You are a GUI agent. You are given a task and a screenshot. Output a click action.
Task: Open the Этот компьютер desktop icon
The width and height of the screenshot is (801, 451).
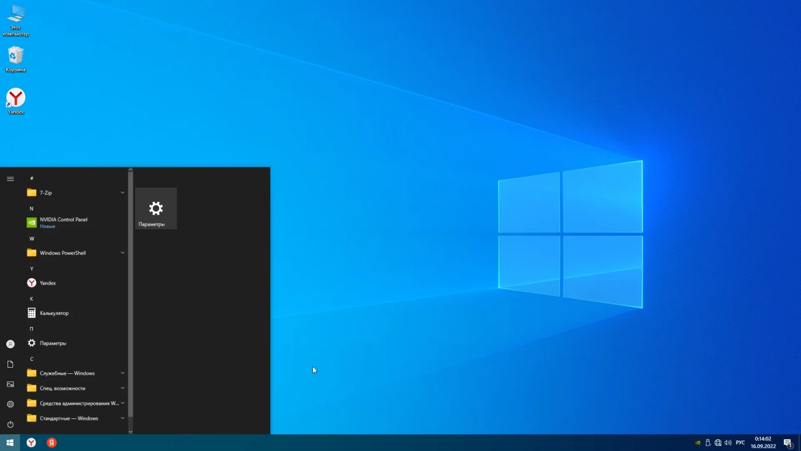pos(16,21)
